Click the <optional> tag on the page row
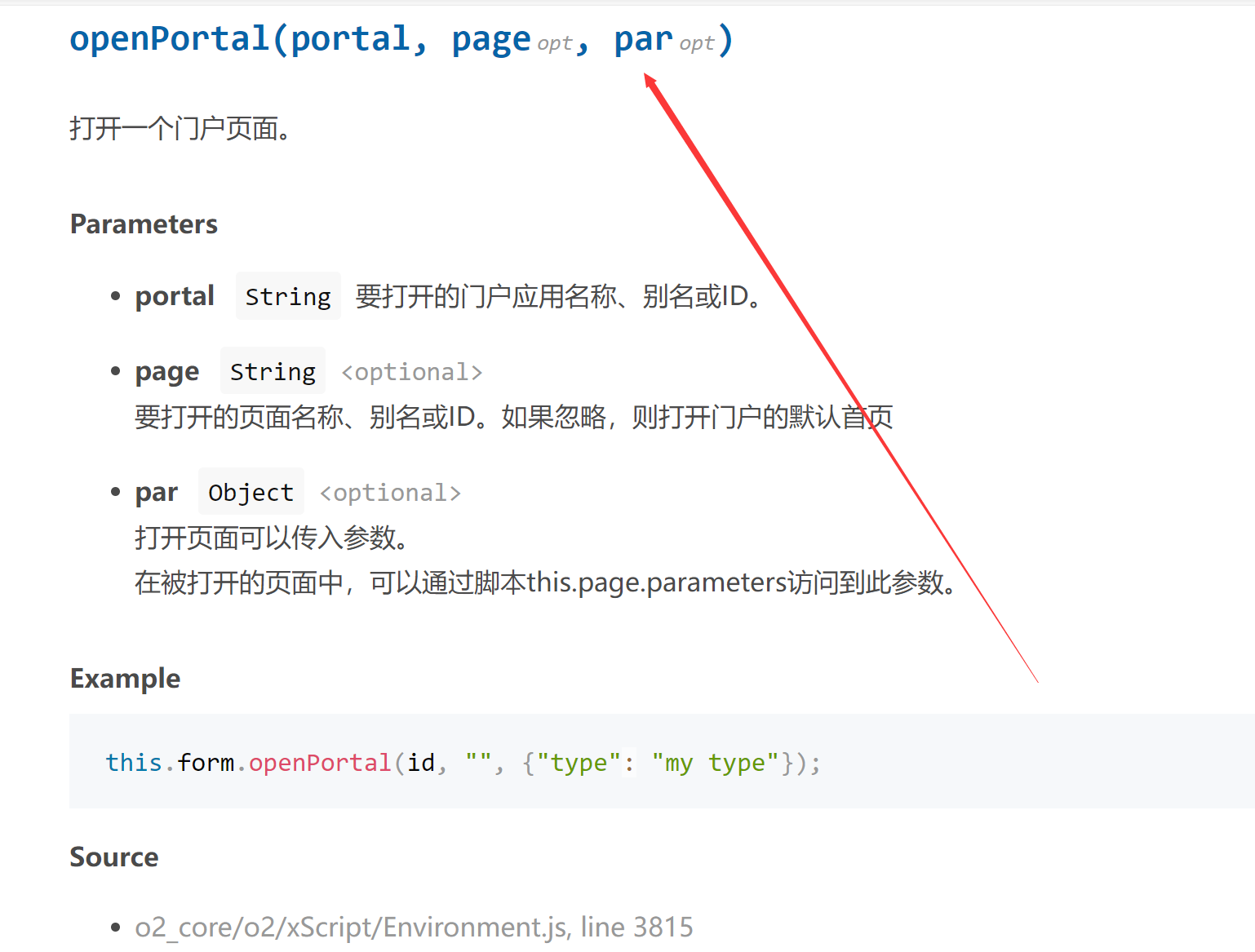Viewport: 1255px width, 952px height. pos(412,372)
